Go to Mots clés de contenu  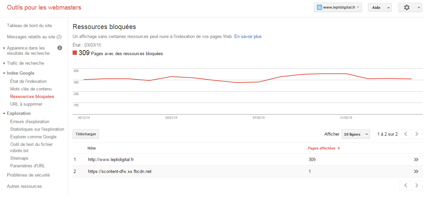31,89
